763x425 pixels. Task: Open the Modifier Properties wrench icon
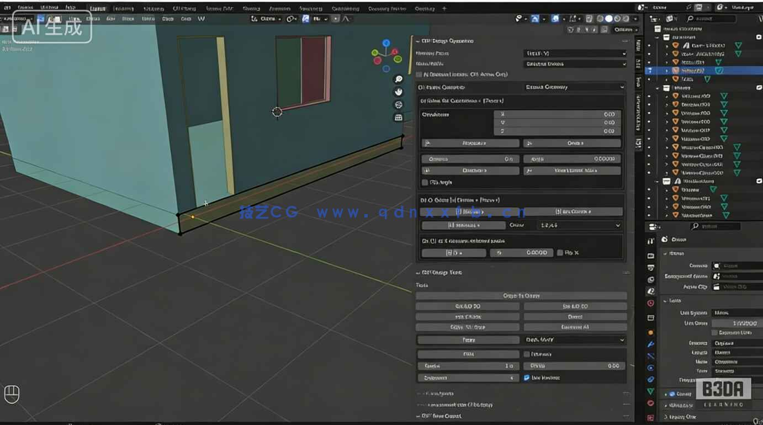(x=651, y=344)
